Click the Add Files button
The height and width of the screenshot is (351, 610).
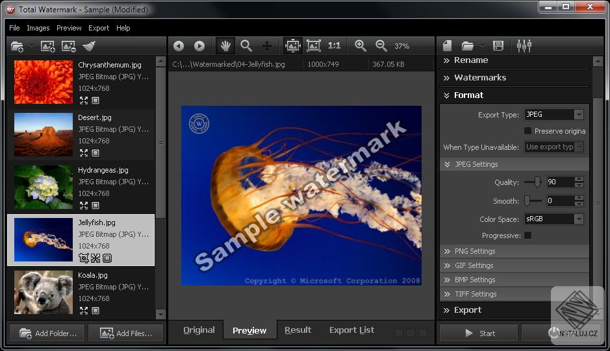pyautogui.click(x=125, y=333)
